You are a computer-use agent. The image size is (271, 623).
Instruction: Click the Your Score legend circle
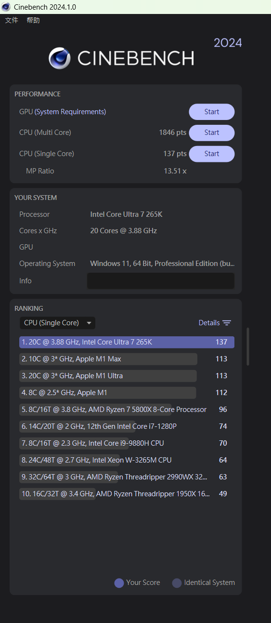tap(119, 583)
